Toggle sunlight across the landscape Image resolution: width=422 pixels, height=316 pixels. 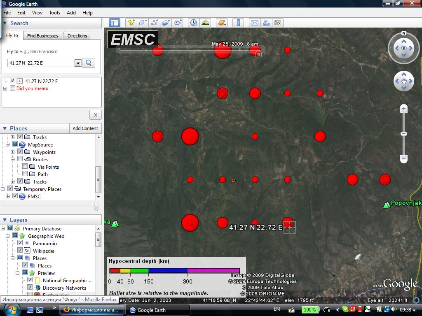pyautogui.click(x=205, y=23)
